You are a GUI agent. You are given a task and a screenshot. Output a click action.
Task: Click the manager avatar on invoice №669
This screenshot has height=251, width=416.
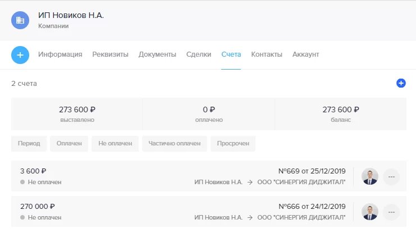pyautogui.click(x=370, y=176)
